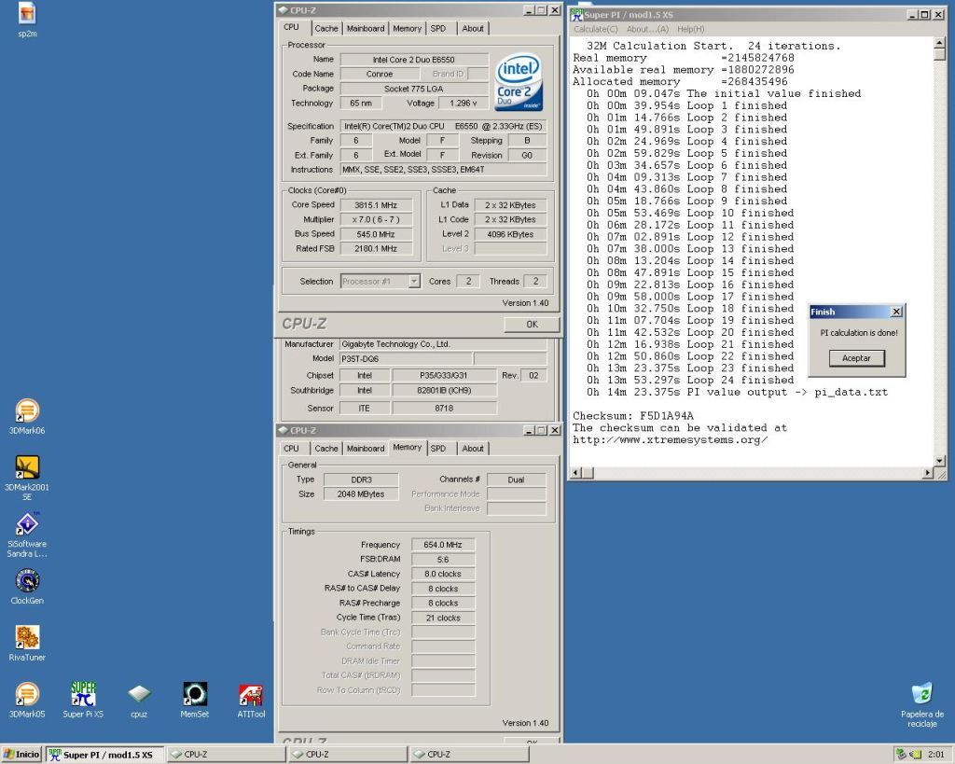Open Calculate(C) menu in Super PI
955x764 pixels.
point(596,29)
